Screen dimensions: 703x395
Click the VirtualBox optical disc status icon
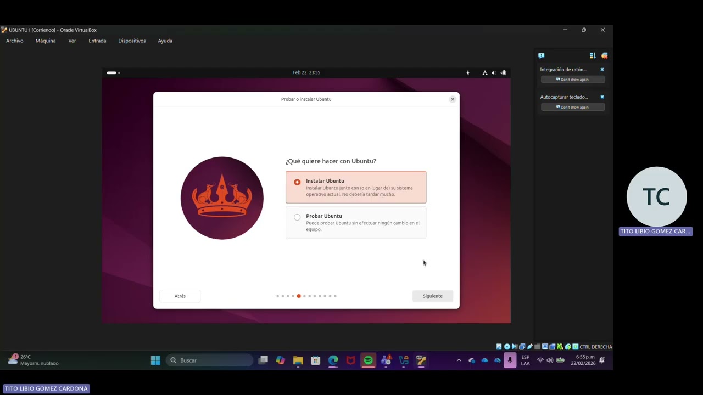tap(507, 347)
